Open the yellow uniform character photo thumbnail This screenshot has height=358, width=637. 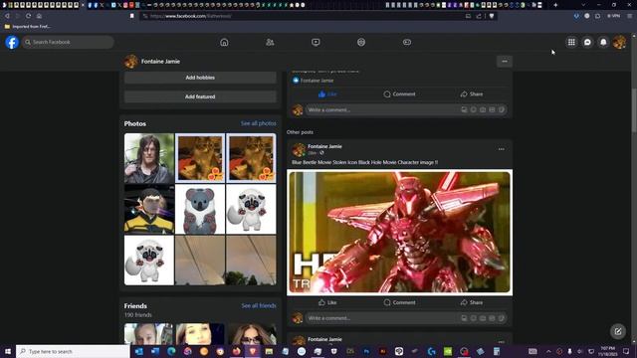click(149, 210)
